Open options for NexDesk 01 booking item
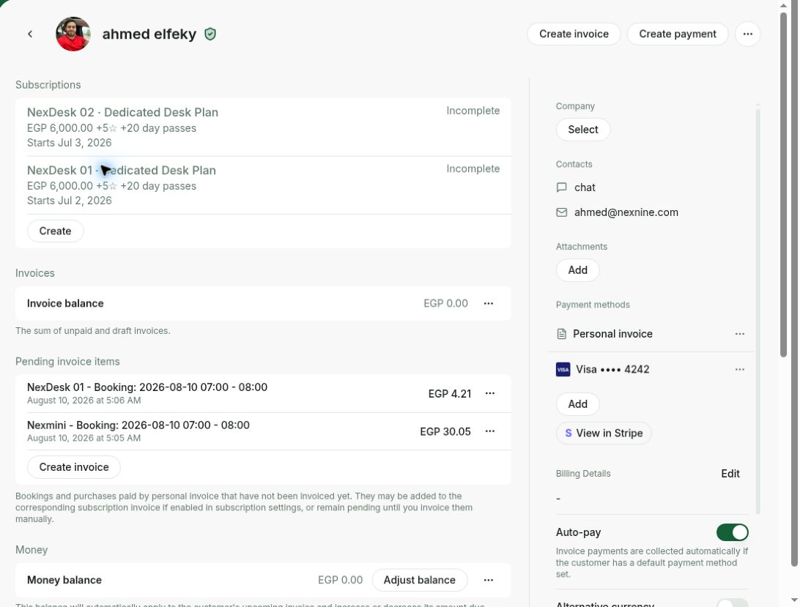This screenshot has width=800, height=607. pos(490,393)
